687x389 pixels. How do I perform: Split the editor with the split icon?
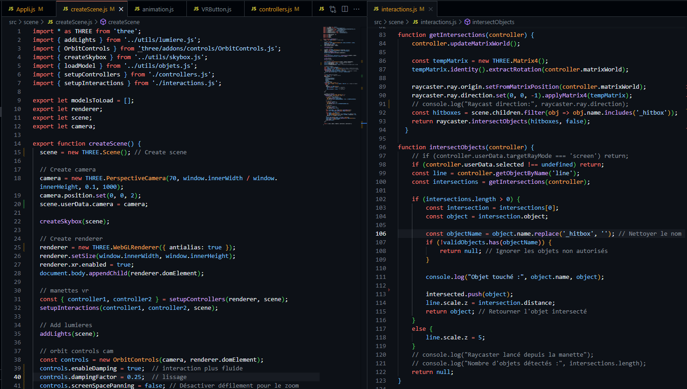(x=345, y=9)
